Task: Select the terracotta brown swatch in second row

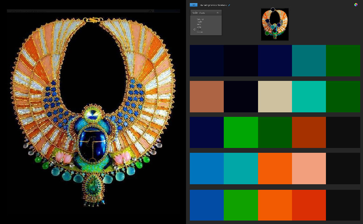Action: (x=207, y=96)
